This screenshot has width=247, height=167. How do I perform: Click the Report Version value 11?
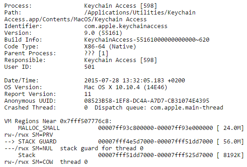tap(88, 94)
